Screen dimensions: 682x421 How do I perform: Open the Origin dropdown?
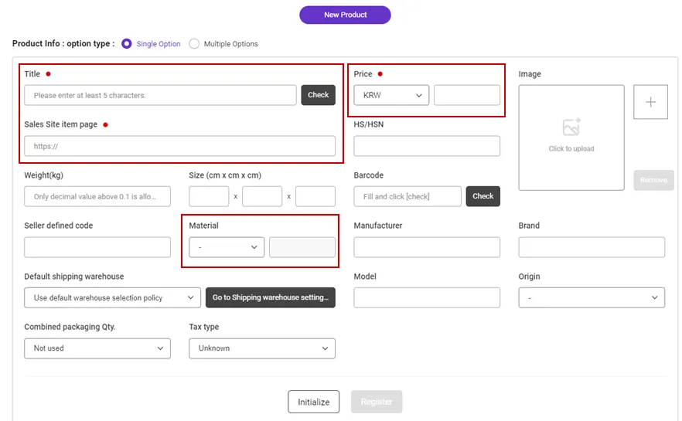coord(592,297)
